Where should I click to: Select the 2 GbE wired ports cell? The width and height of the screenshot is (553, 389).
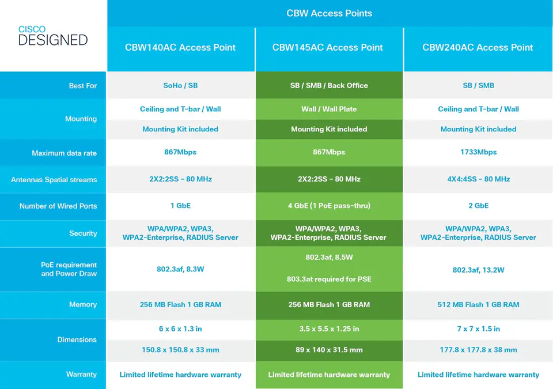(x=479, y=205)
